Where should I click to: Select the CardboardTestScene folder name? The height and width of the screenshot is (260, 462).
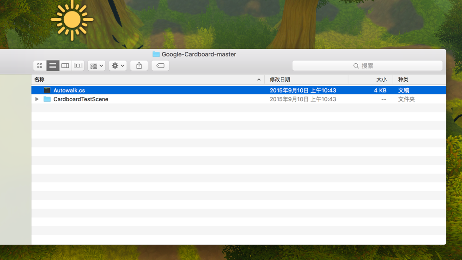click(x=81, y=99)
